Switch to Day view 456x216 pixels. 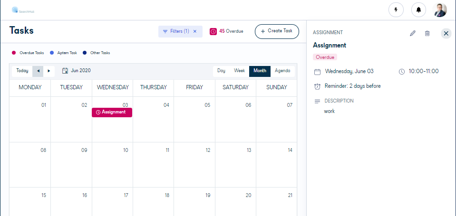(x=221, y=71)
